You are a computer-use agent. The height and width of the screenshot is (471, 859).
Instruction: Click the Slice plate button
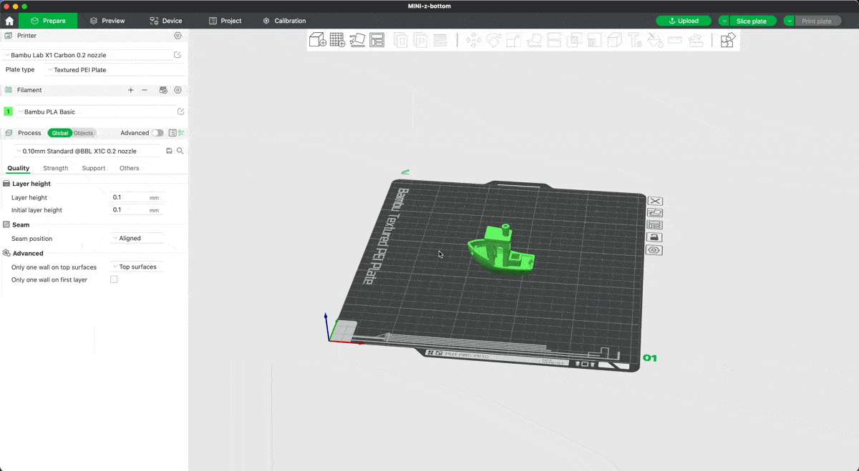click(x=752, y=21)
